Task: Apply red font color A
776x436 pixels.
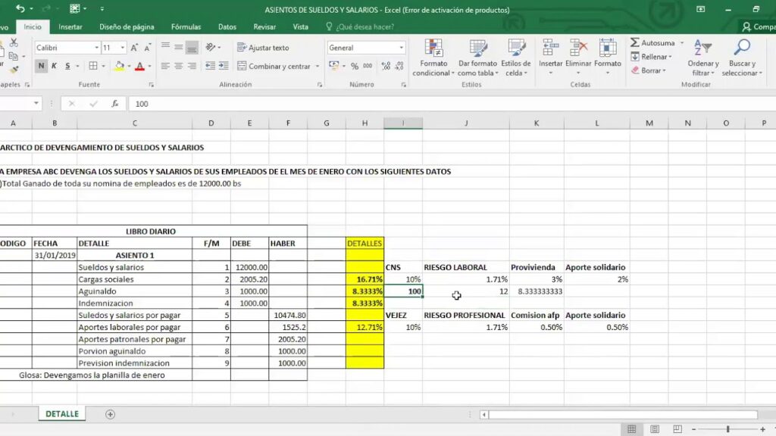Action: point(140,66)
